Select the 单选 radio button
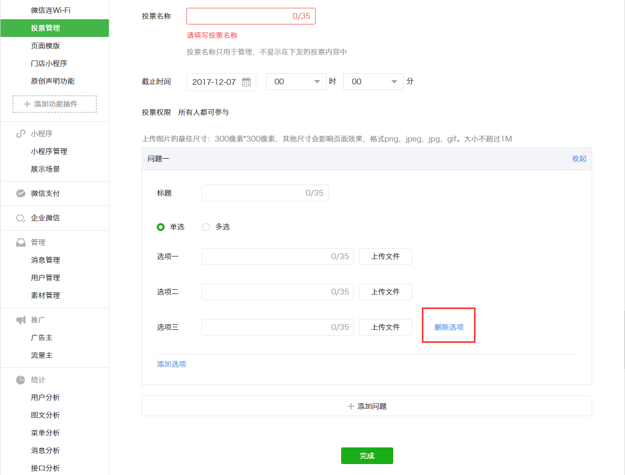 [x=161, y=227]
